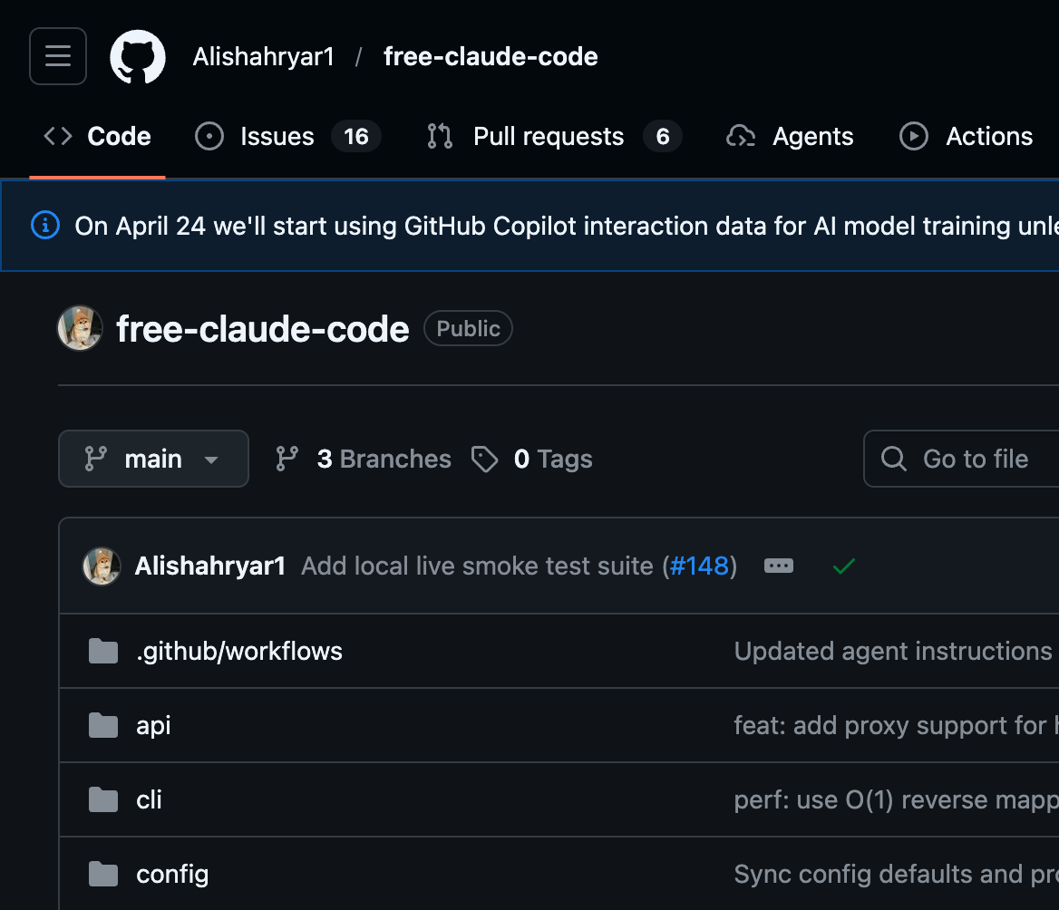Open the cli folder
This screenshot has height=910, width=1059.
point(149,800)
